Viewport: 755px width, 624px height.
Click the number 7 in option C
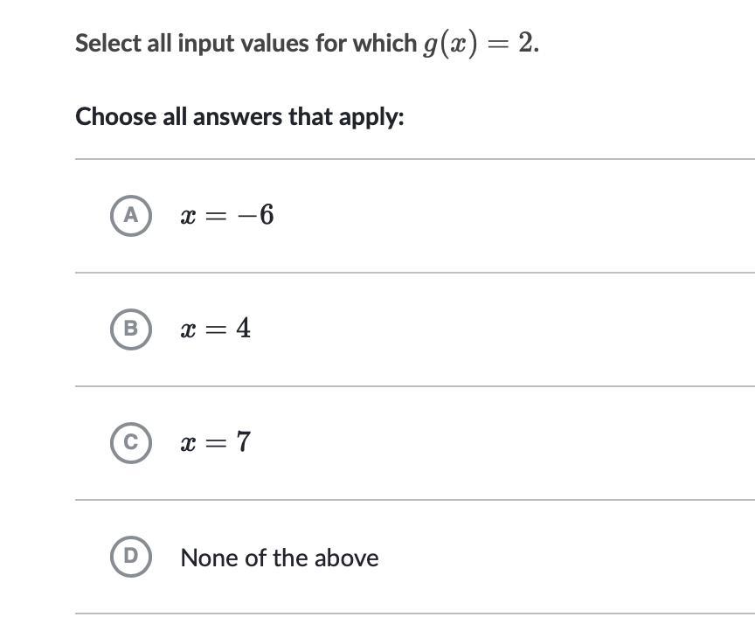click(243, 442)
